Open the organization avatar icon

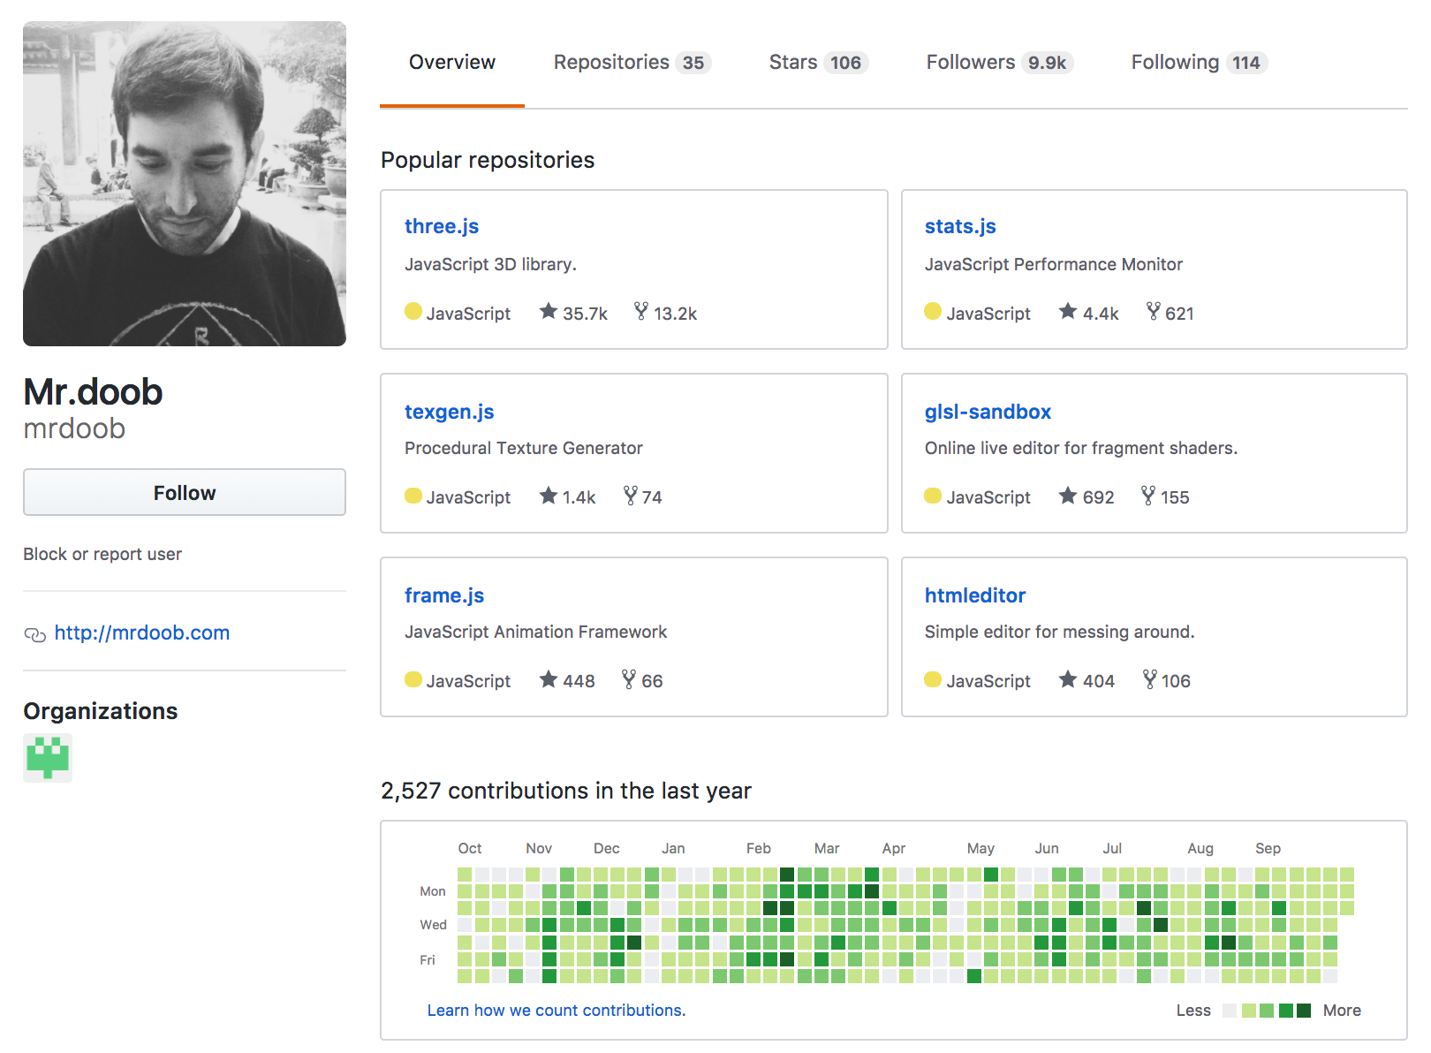pyautogui.click(x=48, y=758)
